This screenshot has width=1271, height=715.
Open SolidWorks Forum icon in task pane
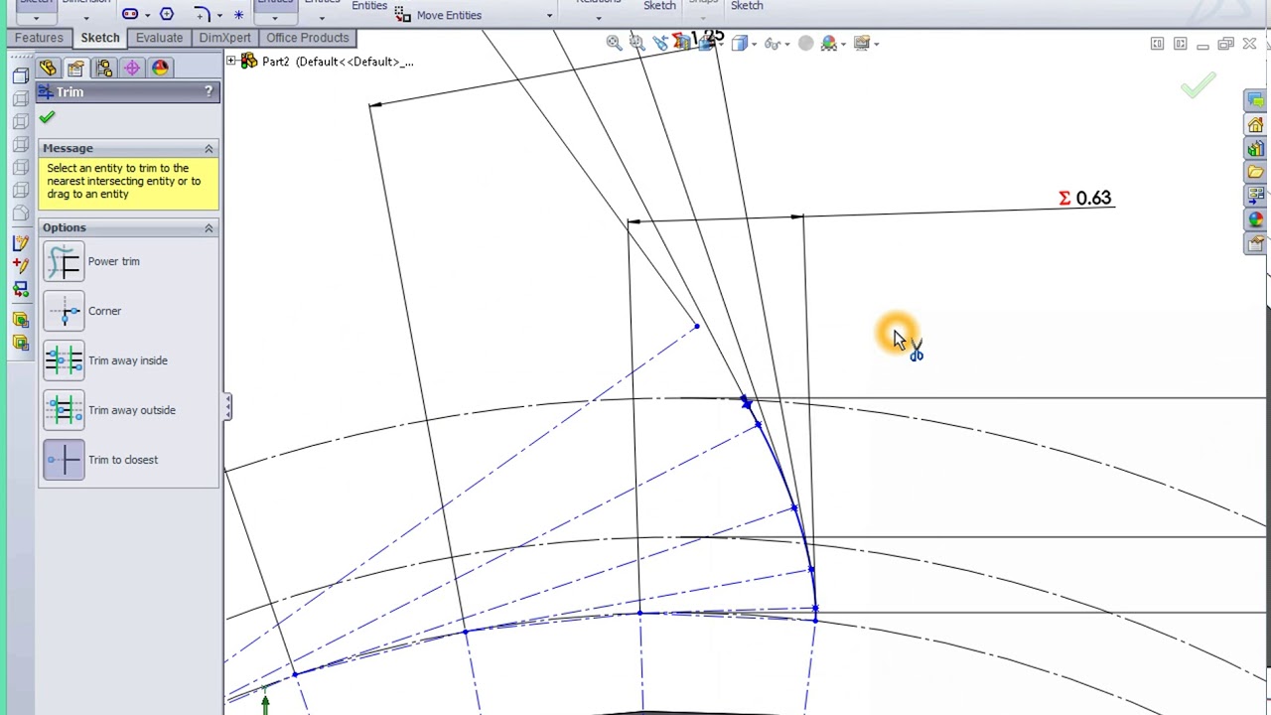click(x=1255, y=101)
